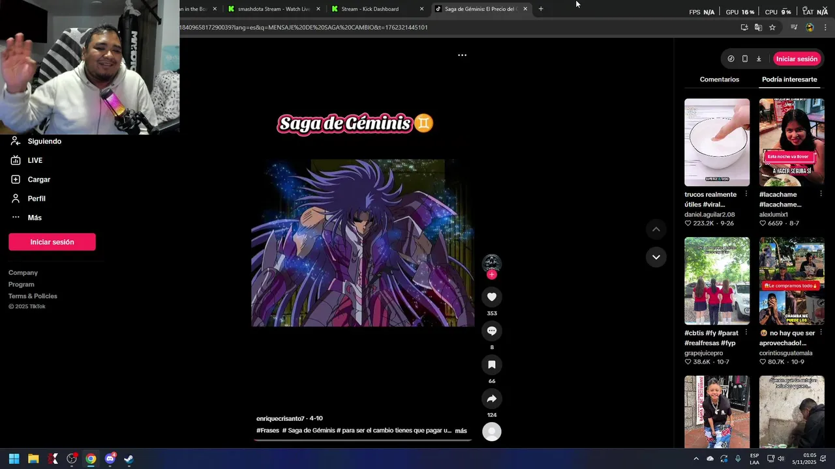835x469 pixels.
Task: Click phone app icon in top pill
Action: click(x=745, y=59)
